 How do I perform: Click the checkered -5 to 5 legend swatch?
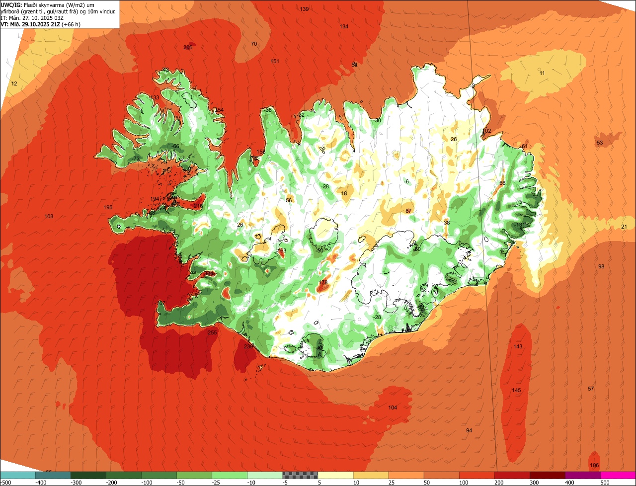pos(300,475)
